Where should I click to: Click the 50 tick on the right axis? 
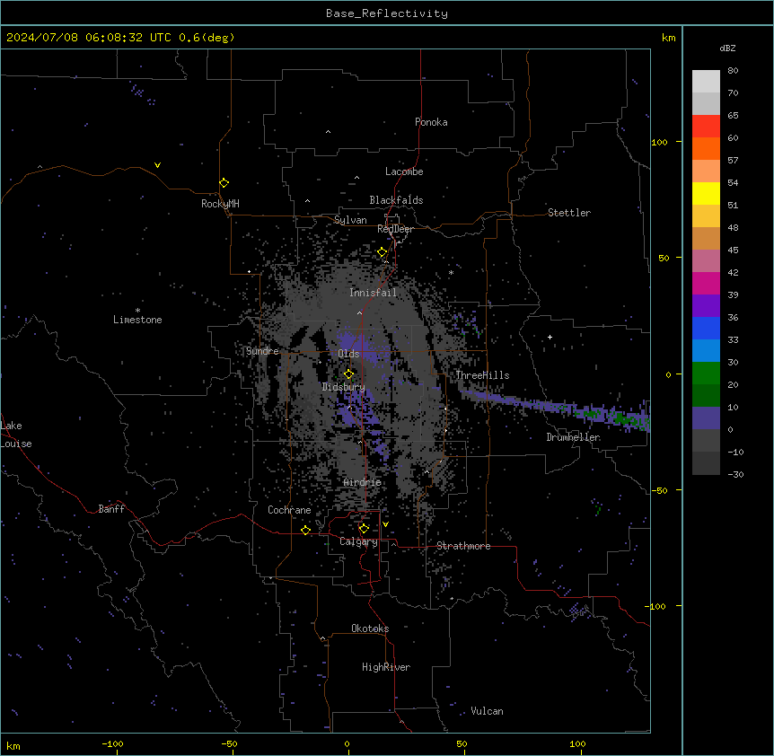click(664, 258)
